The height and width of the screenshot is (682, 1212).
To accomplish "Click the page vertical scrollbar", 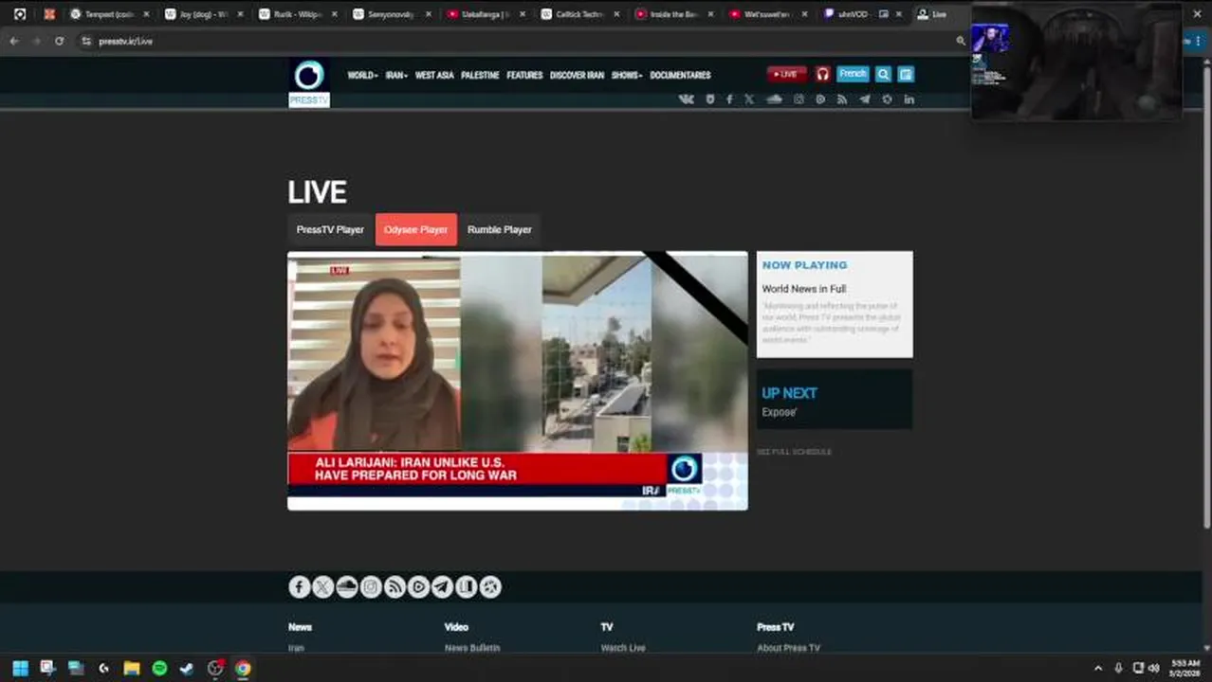I will 1206,294.
